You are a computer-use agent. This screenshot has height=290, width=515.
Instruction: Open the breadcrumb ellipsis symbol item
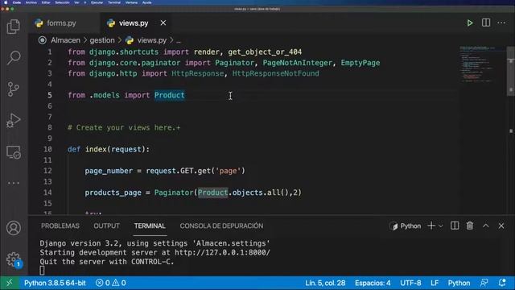(x=179, y=41)
